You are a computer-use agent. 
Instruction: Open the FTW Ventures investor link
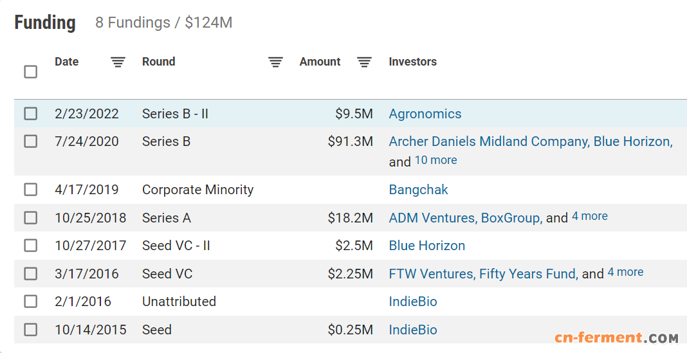(432, 274)
